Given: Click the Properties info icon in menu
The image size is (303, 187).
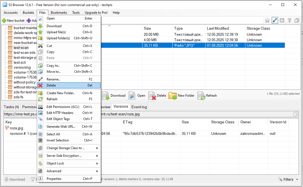Looking at the screenshot, I should 40,179.
